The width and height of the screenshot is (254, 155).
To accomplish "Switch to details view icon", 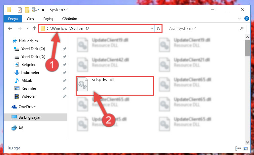I will click(238, 148).
